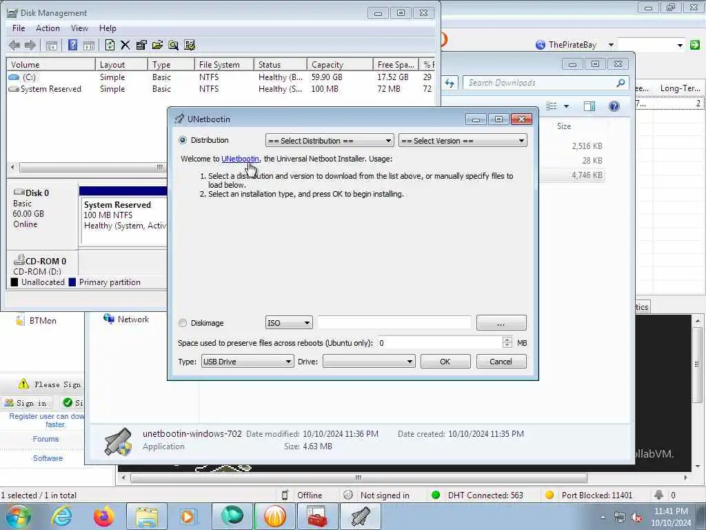Screen dimensions: 706x530
Task: Click the search magnifier in Downloads search box
Action: pyautogui.click(x=621, y=83)
